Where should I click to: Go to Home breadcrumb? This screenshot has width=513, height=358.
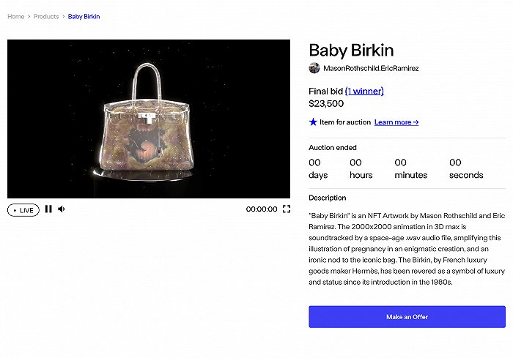(x=15, y=16)
